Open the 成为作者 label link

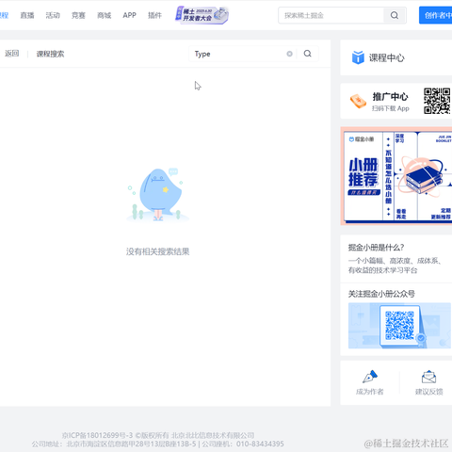(370, 392)
